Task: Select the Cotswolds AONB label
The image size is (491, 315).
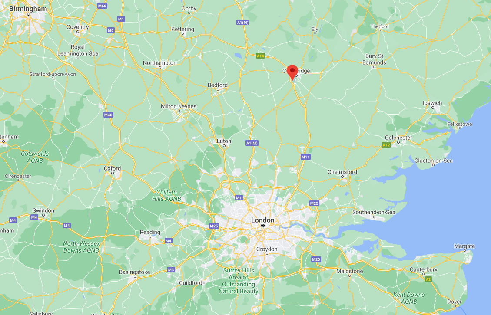Action: click(x=35, y=157)
